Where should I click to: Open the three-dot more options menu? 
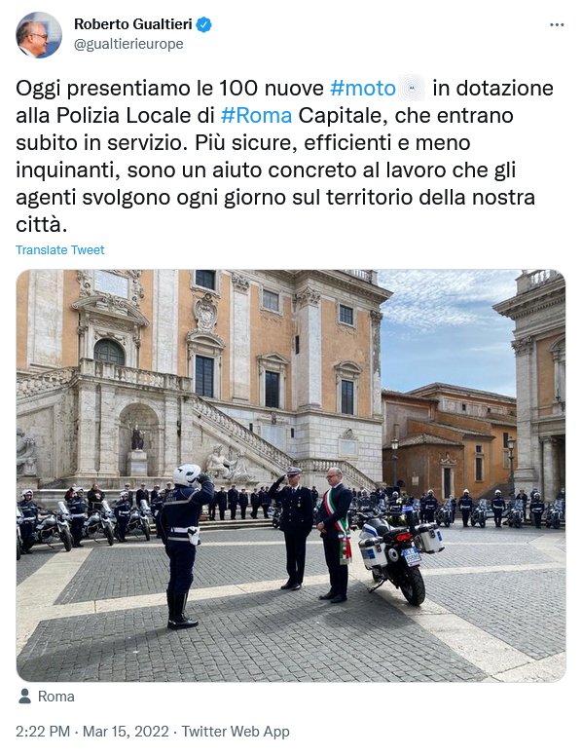point(557,25)
